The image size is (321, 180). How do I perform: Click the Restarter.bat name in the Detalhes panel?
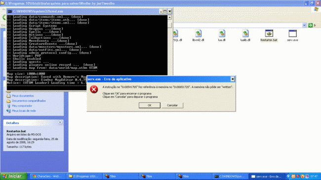(16, 131)
